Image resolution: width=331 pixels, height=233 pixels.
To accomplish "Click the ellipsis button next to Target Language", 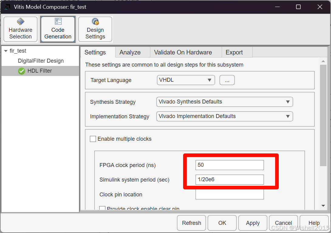I will click(x=227, y=80).
